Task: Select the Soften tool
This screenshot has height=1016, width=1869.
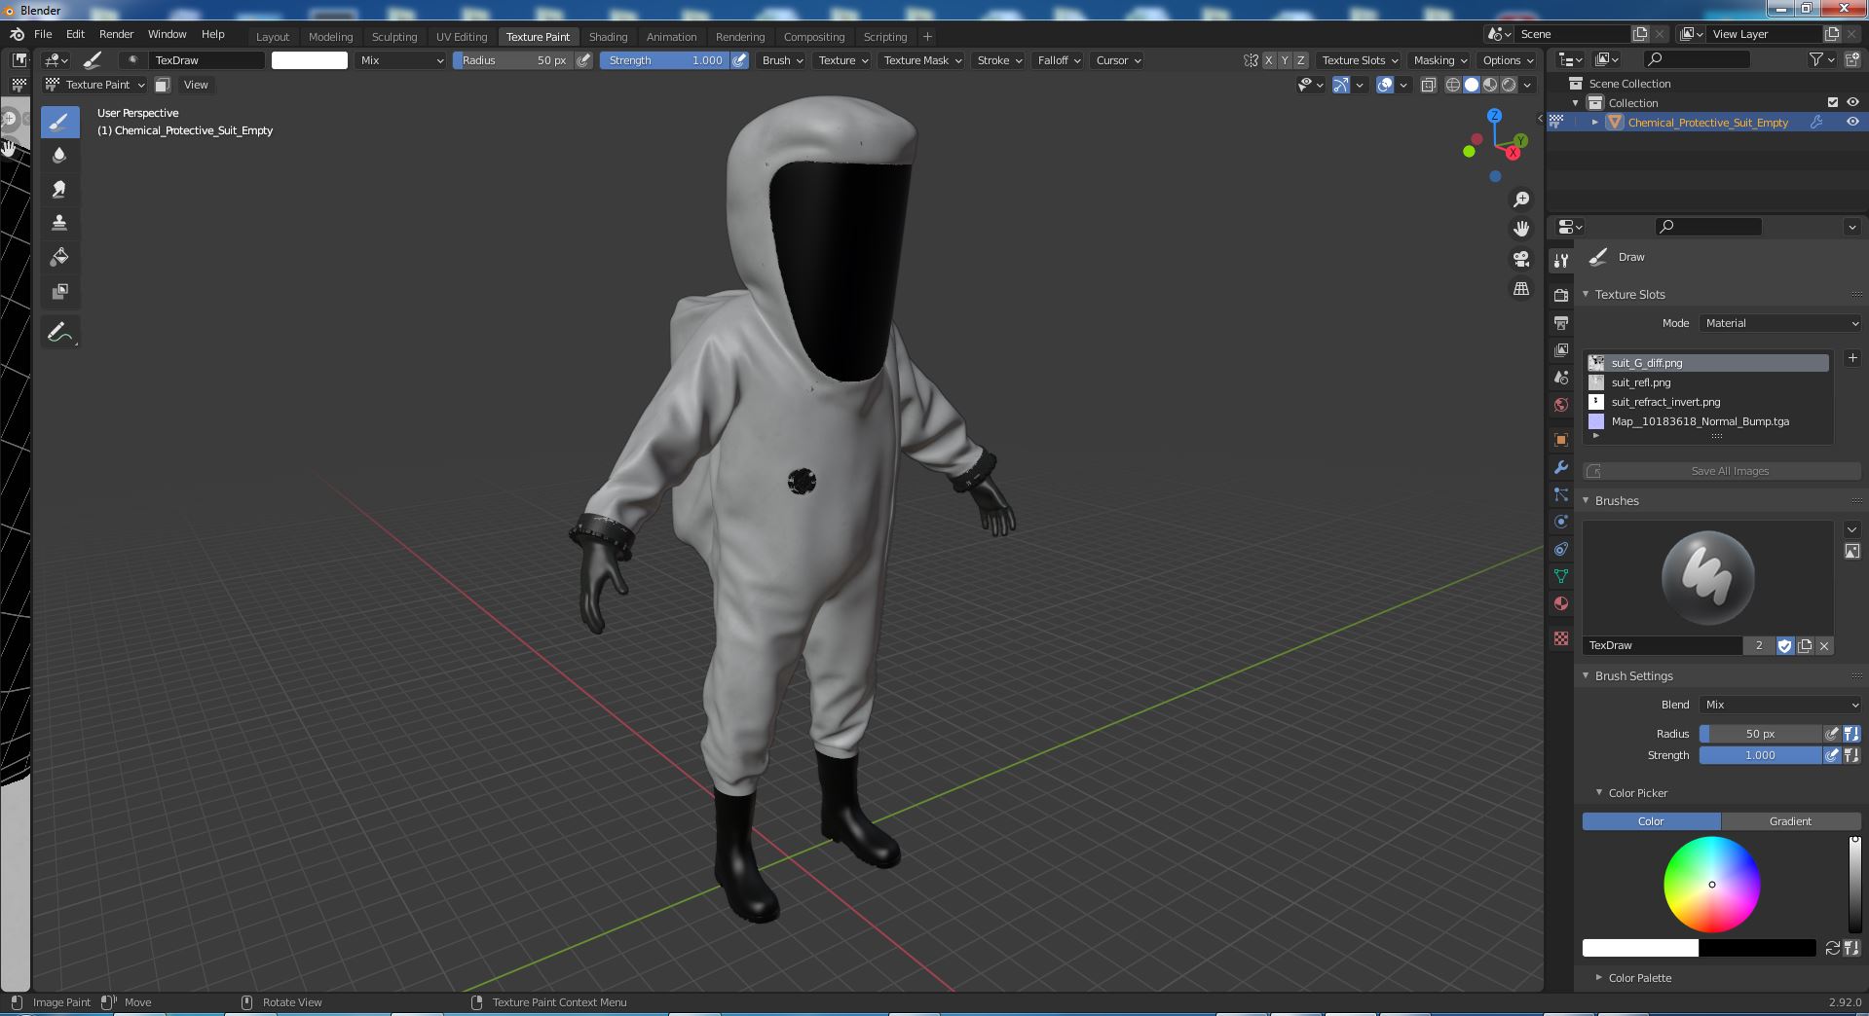Action: point(59,156)
